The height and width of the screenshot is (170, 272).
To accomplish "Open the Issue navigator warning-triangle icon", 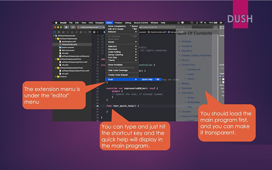I will (72, 32).
